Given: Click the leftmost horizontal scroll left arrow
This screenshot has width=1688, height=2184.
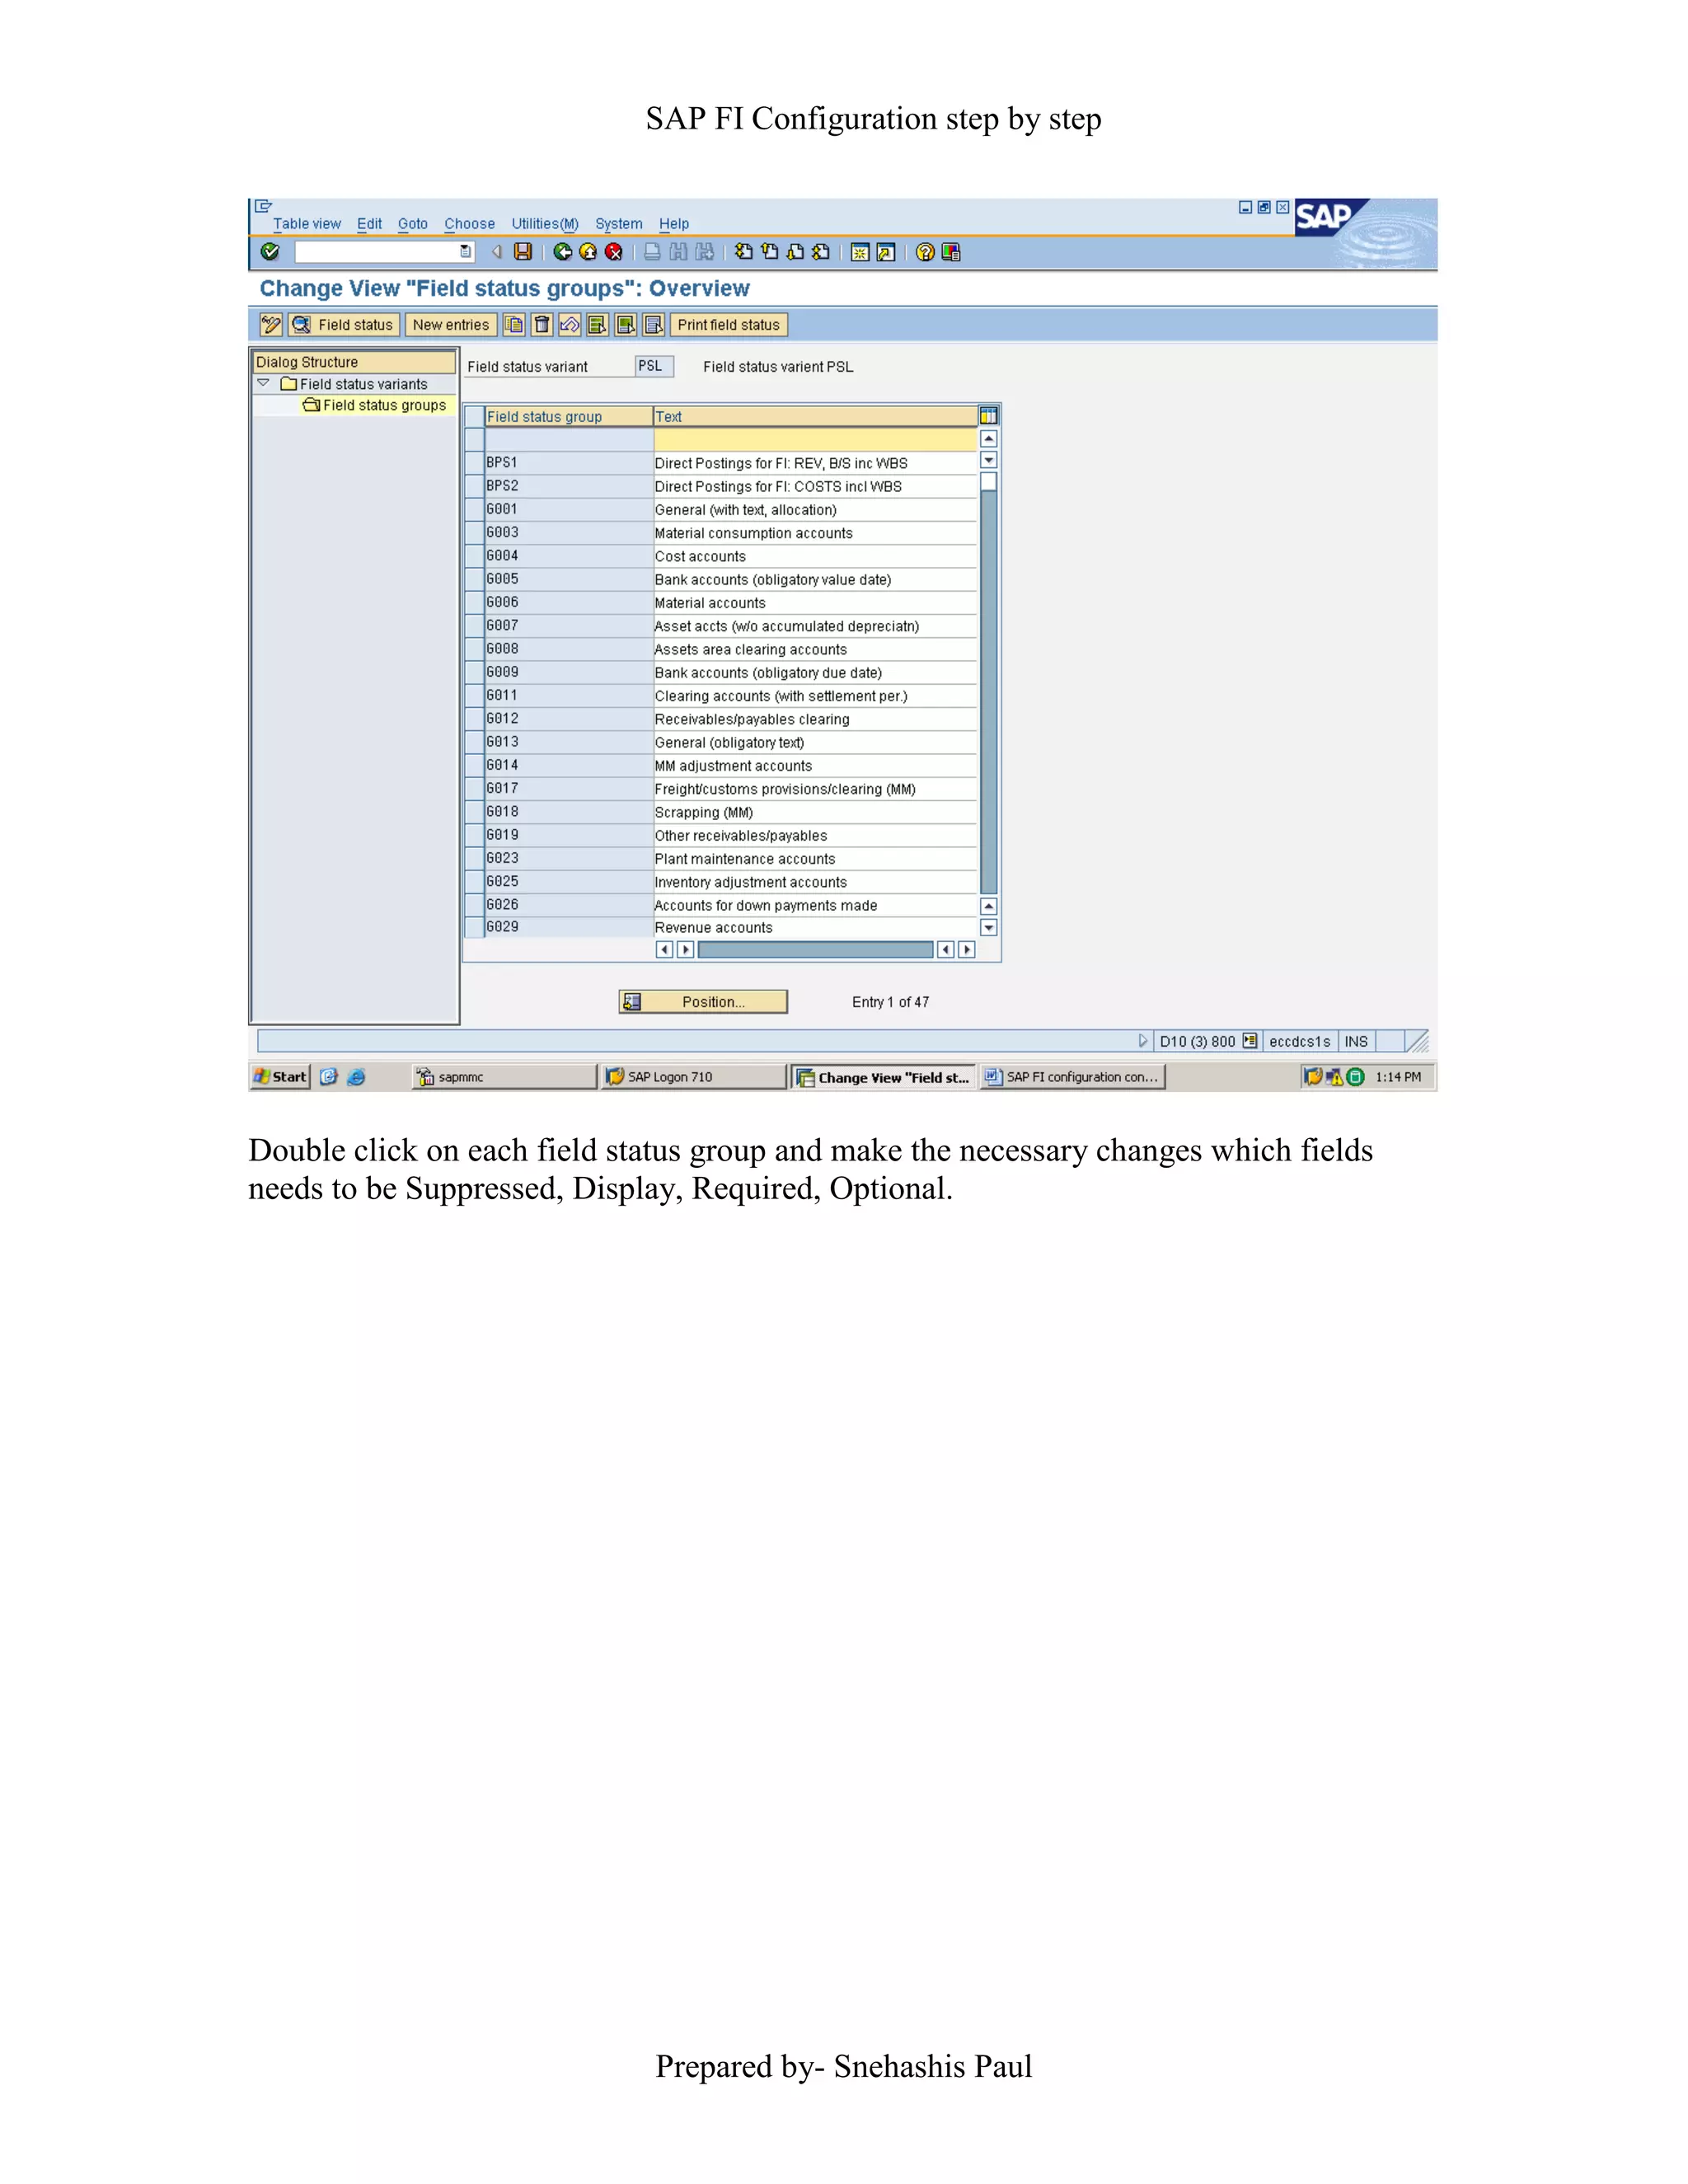Looking at the screenshot, I should pos(664,949).
